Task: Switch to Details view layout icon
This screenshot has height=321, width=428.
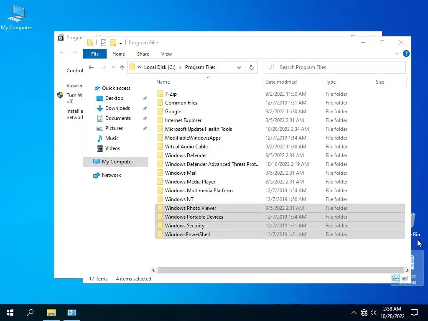Action: pos(395,278)
